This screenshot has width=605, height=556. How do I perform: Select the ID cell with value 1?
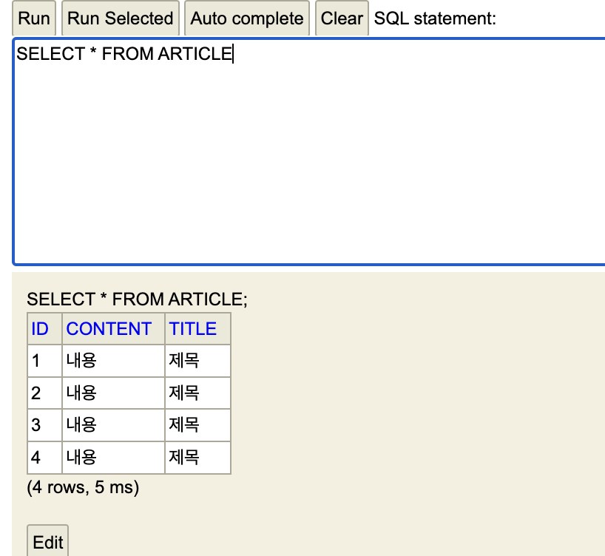(45, 361)
